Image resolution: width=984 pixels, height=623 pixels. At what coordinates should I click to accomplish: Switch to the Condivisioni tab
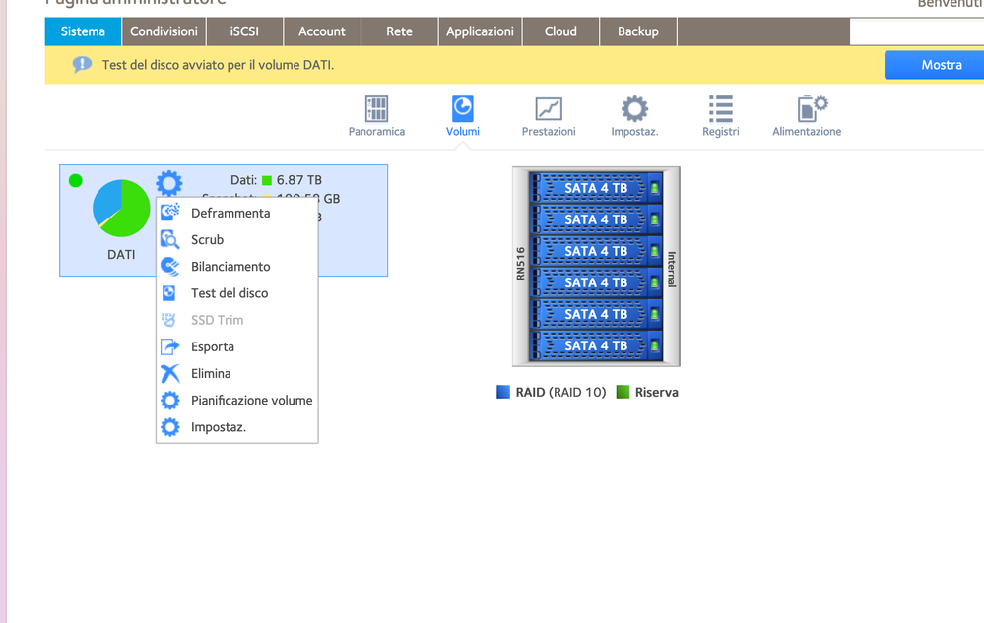164,31
